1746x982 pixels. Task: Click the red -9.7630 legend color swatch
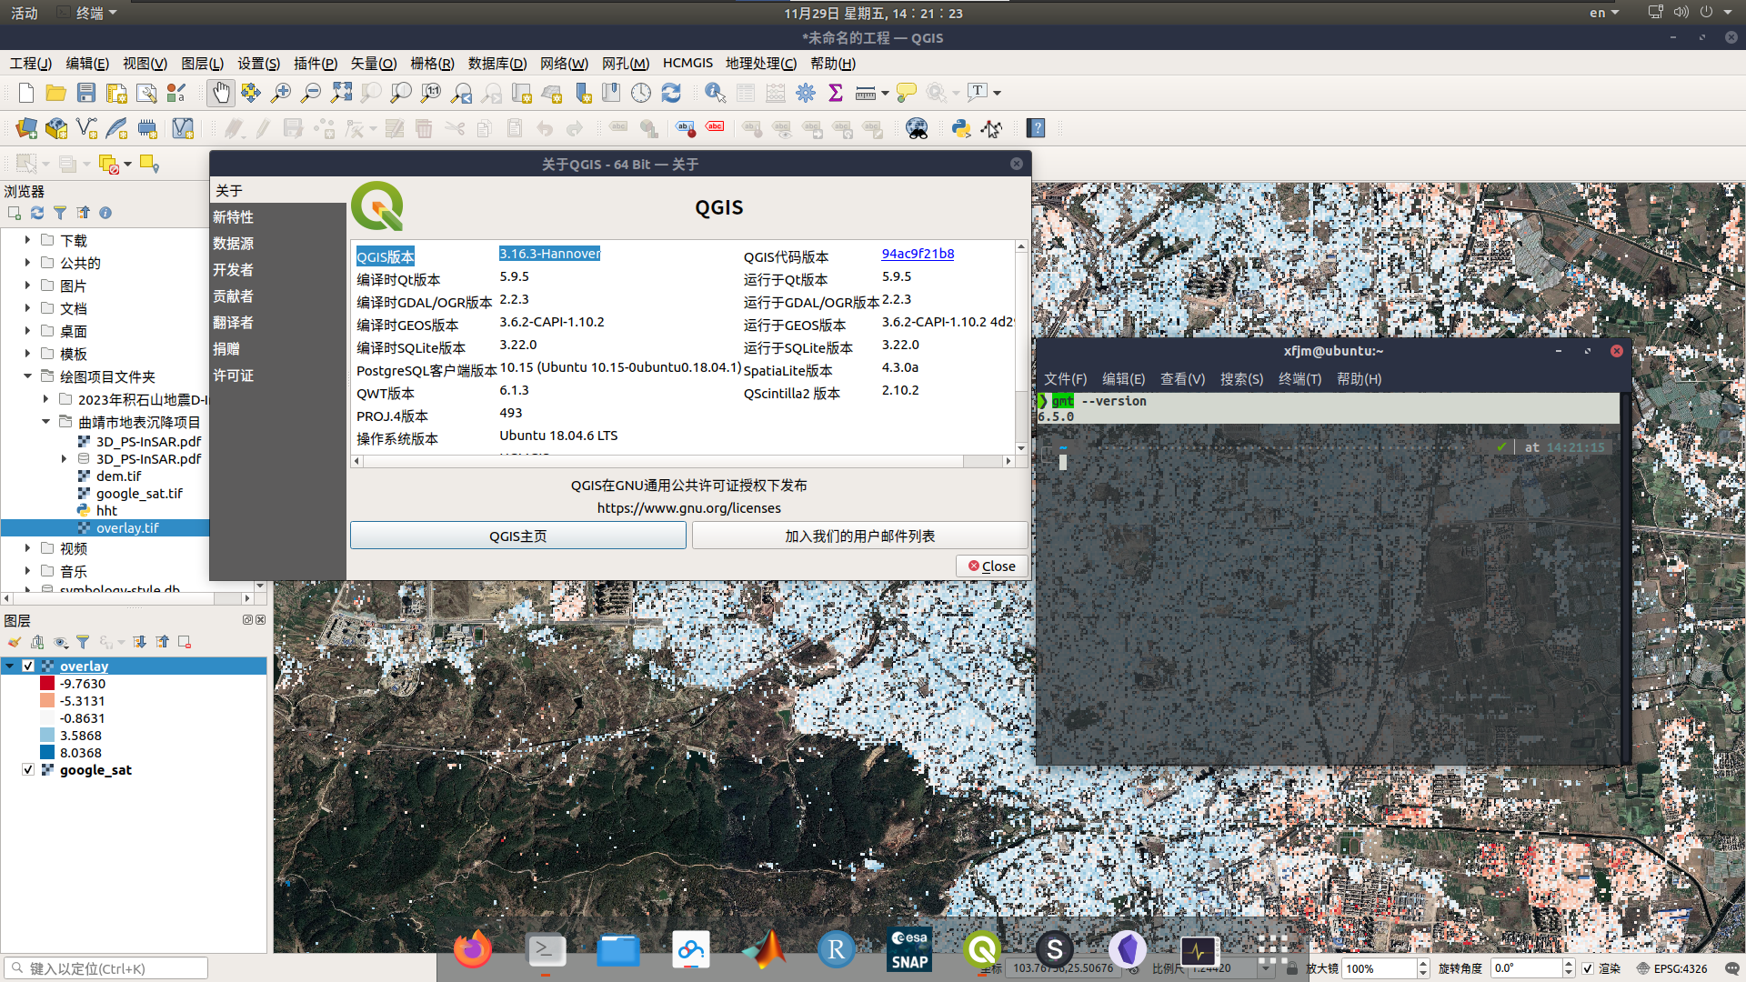pos(47,684)
